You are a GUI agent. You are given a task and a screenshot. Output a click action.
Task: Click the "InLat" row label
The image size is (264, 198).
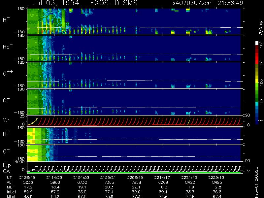pos(11,192)
